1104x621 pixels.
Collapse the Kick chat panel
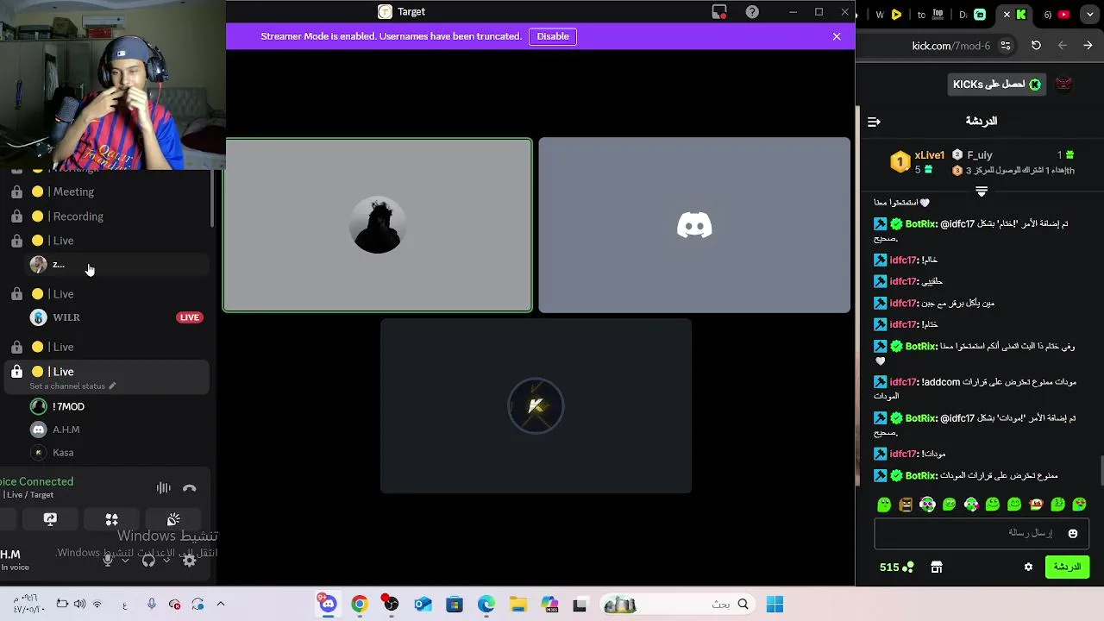[874, 122]
